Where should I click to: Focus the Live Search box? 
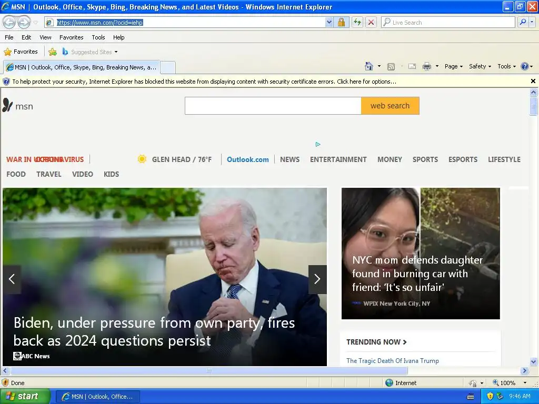[x=448, y=22]
